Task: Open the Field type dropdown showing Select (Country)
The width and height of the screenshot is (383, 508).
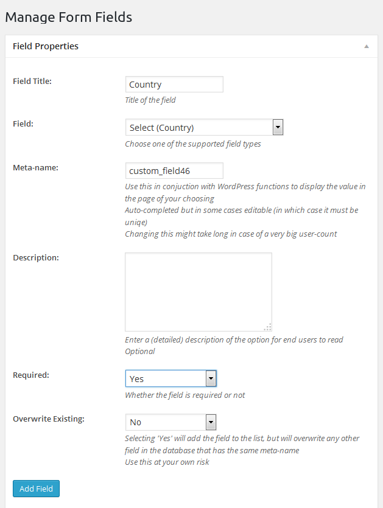Action: coord(199,128)
